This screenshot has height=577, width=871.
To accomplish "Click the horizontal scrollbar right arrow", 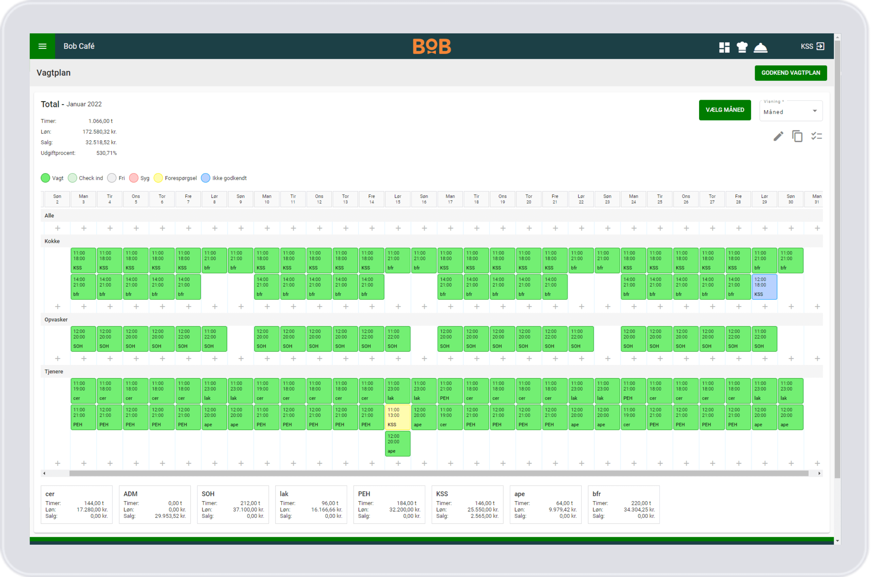I will pos(819,473).
